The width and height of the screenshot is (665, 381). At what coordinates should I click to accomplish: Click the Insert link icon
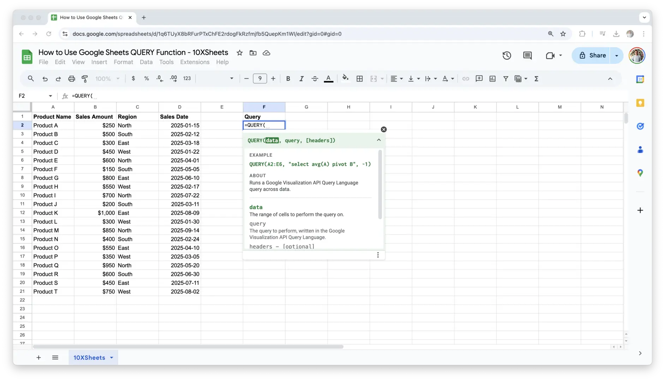(x=466, y=79)
